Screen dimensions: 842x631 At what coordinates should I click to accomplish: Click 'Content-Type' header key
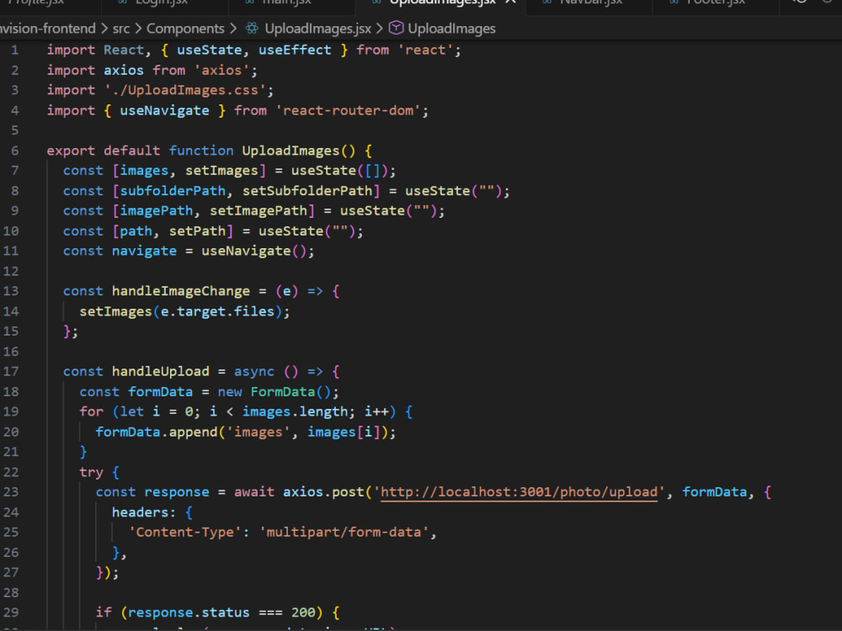[184, 533]
